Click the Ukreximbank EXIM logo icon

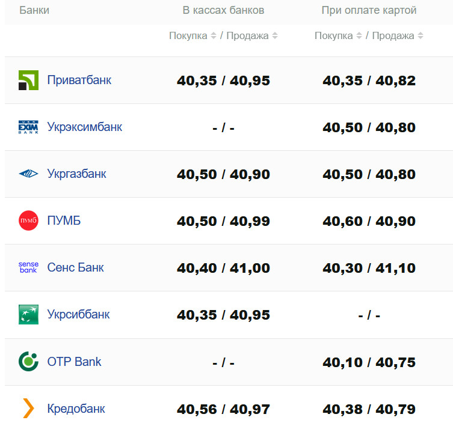28,127
